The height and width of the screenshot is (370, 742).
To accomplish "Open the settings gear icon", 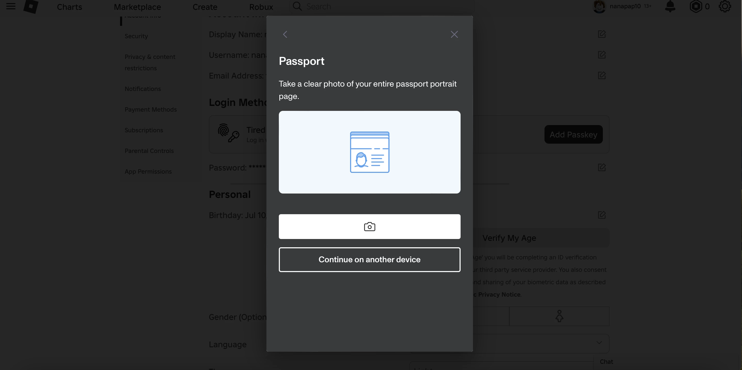I will pos(725,6).
